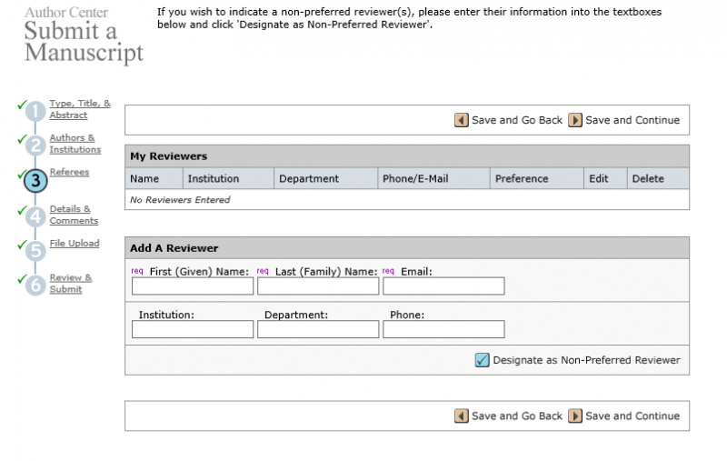Open the Details & Comments step
The width and height of the screenshot is (727, 461).
(74, 215)
